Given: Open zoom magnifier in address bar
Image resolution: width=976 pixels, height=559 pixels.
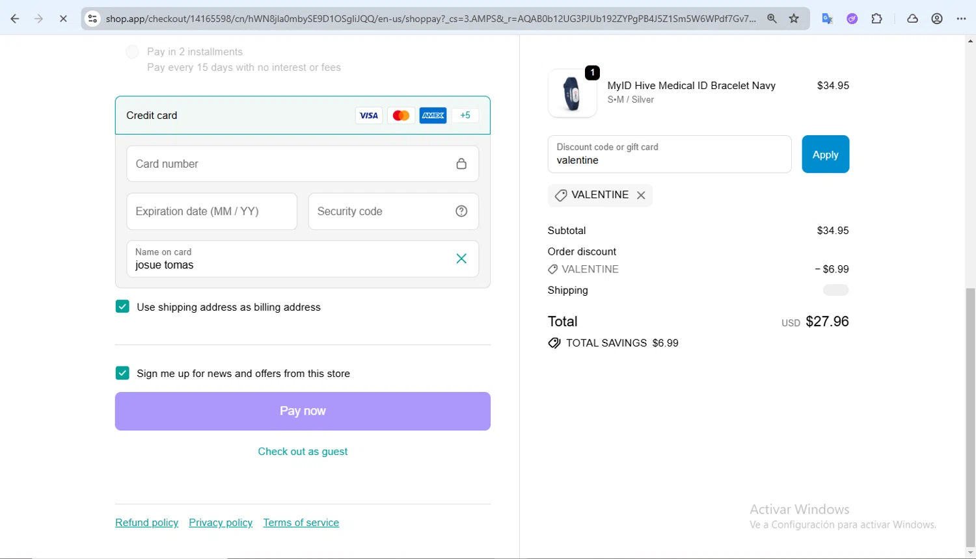Looking at the screenshot, I should coord(772,19).
